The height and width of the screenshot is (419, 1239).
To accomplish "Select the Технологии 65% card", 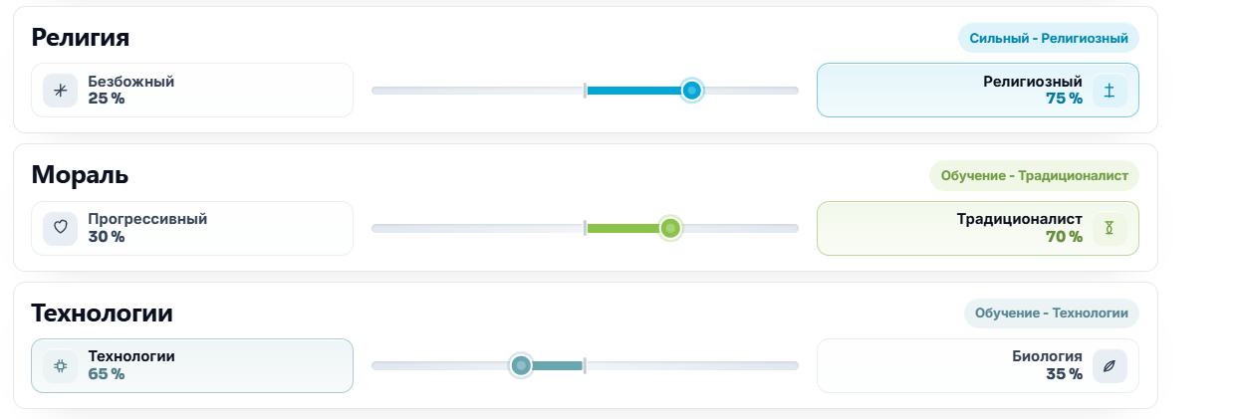I will (192, 366).
